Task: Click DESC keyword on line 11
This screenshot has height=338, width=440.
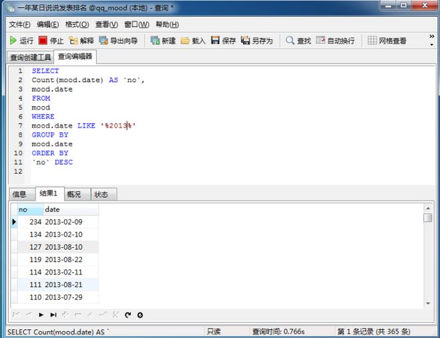Action: (64, 162)
